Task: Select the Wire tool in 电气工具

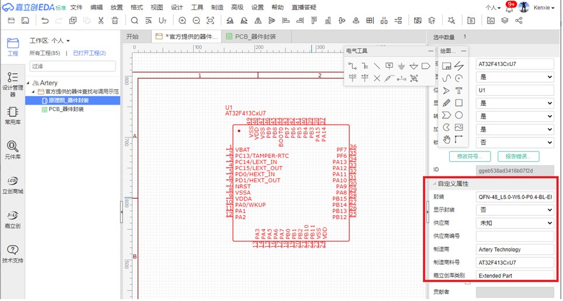Action: click(x=353, y=66)
